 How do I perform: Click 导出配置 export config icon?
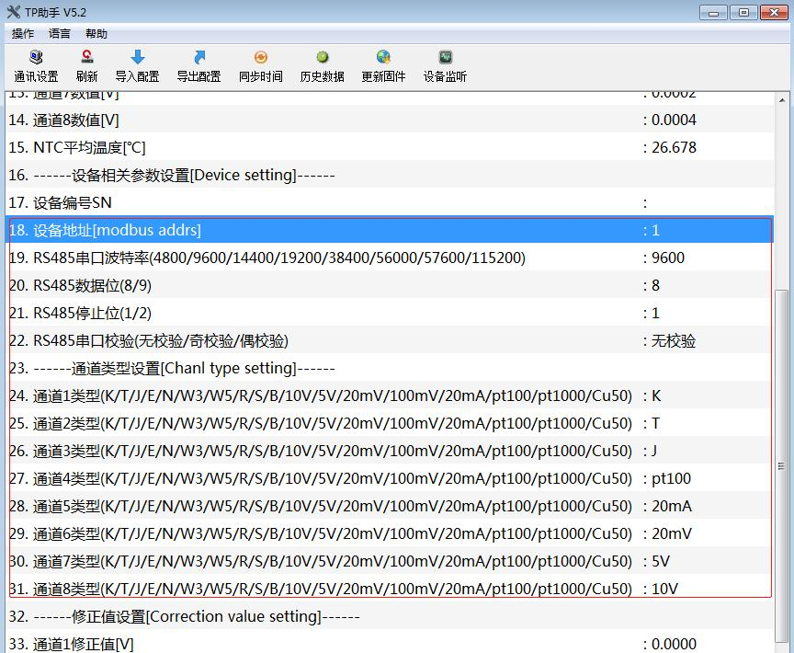click(198, 65)
